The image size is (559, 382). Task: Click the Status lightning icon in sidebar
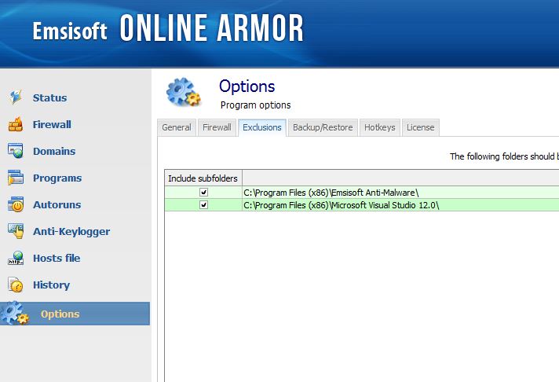point(16,97)
